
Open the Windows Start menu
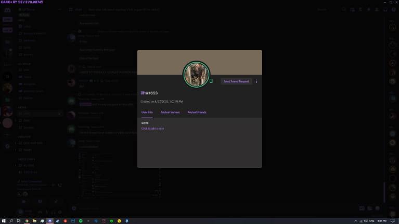3,221
